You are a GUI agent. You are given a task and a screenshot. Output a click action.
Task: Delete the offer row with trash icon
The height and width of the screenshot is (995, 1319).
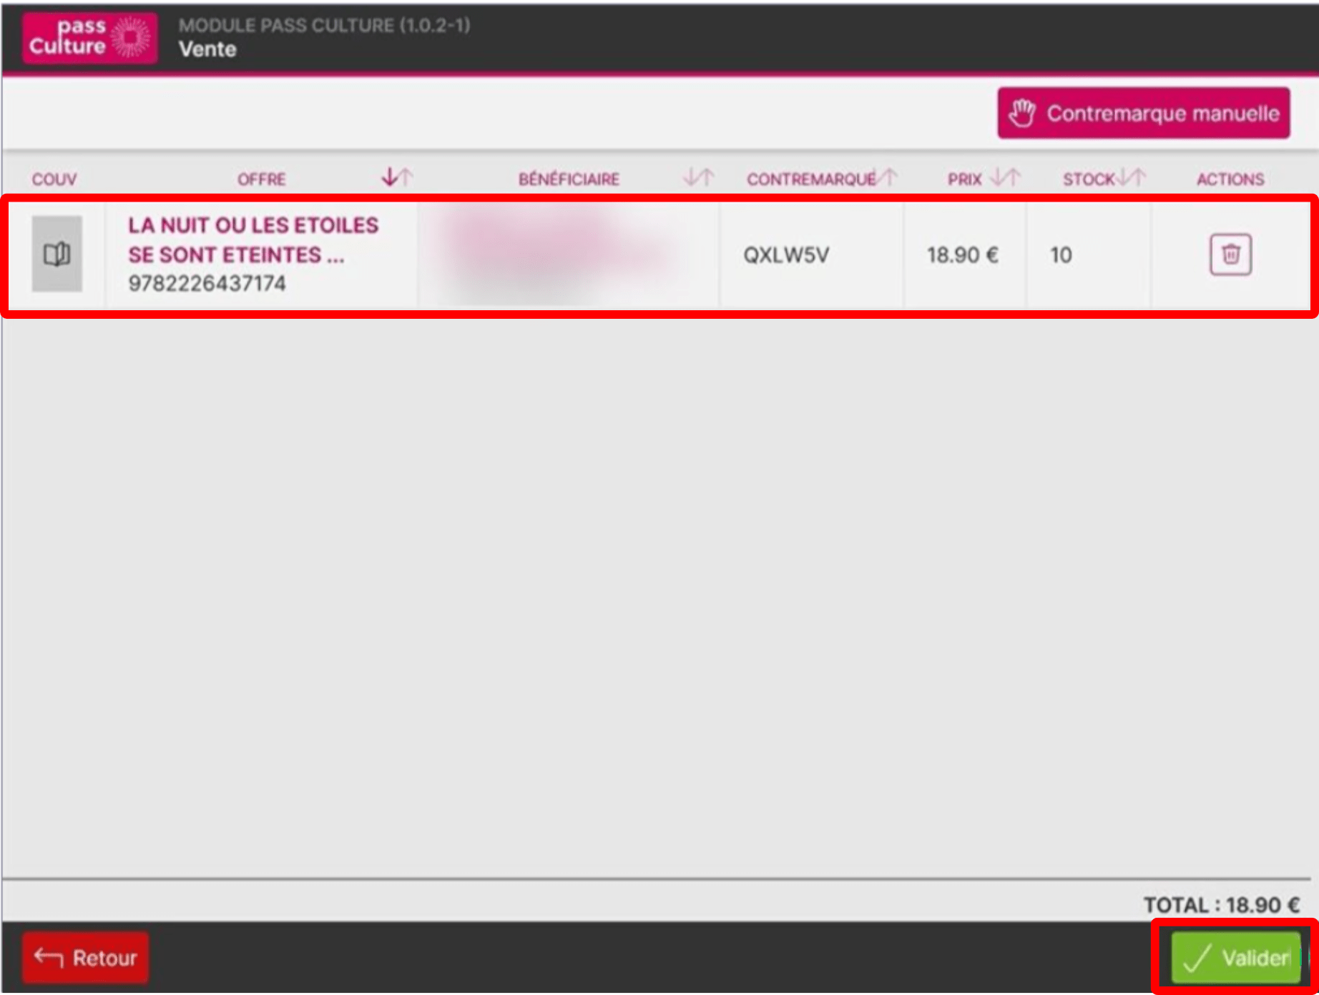[1230, 254]
